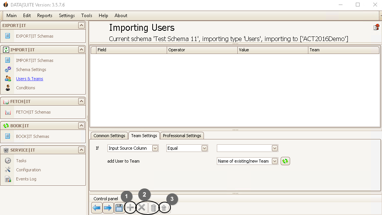382x215 pixels.
Task: Switch to the Common Settings tab
Action: click(x=109, y=136)
